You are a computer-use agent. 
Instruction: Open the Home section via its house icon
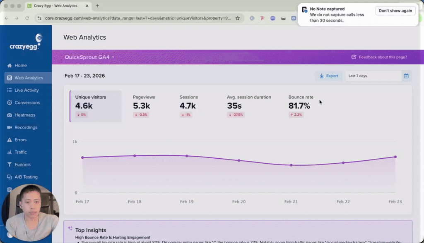click(9, 65)
